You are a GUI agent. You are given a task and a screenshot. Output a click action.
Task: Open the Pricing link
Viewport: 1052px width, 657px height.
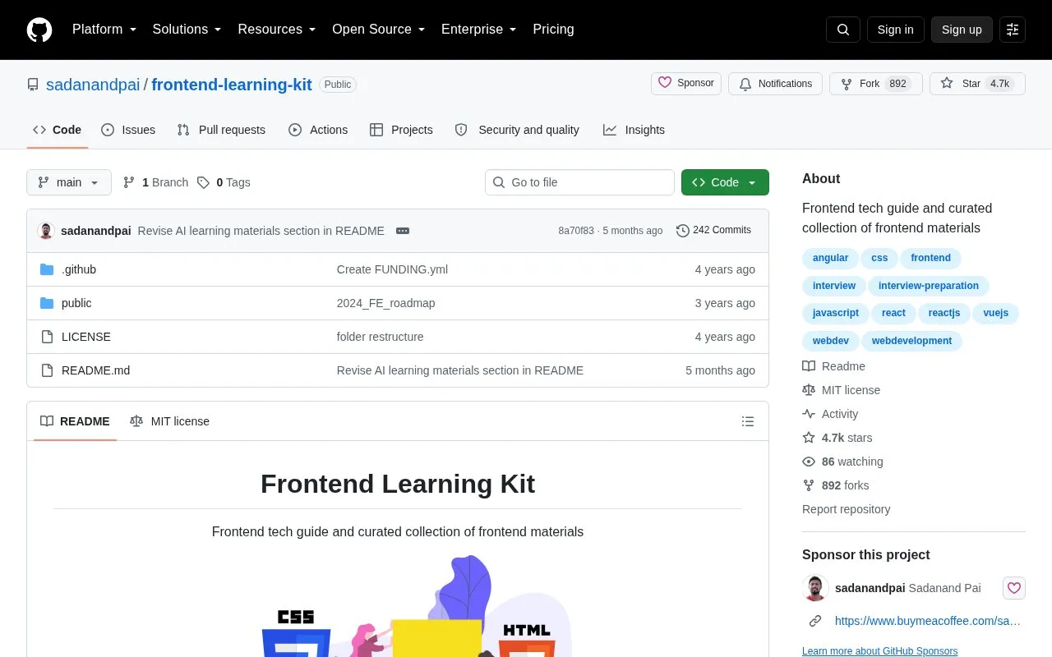[x=553, y=30]
